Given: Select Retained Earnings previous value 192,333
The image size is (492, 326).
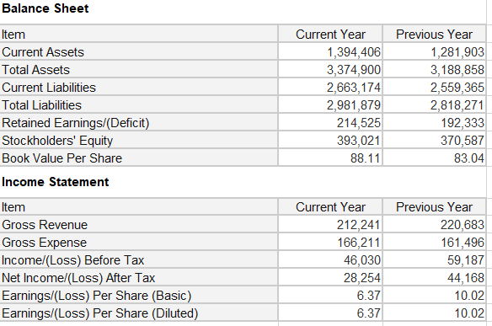Looking at the screenshot, I should pyautogui.click(x=463, y=123).
